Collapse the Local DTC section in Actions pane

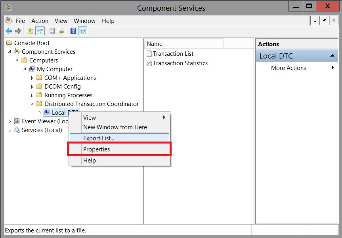[333, 56]
